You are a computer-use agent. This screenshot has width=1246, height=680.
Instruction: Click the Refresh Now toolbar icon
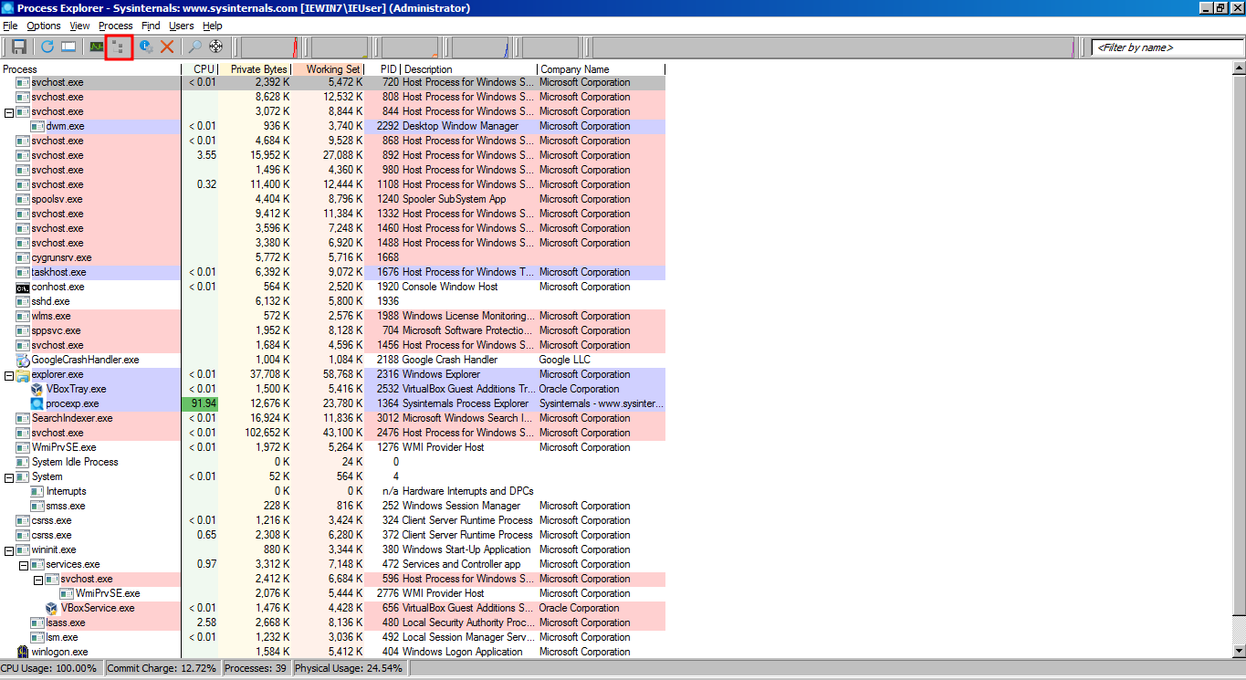(x=47, y=47)
